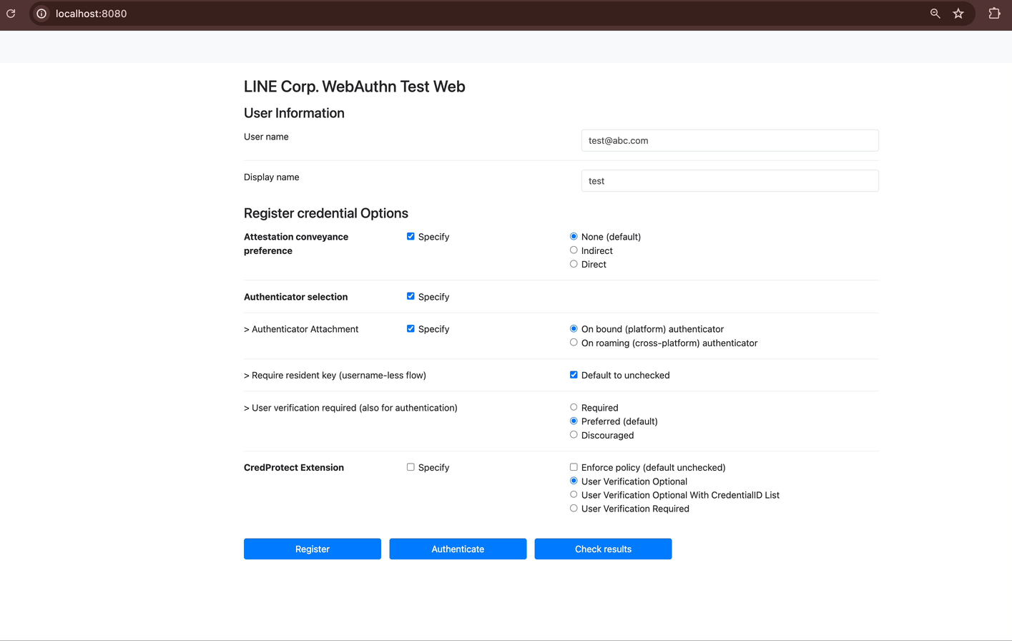
Task: Click the Check results button
Action: pyautogui.click(x=603, y=549)
